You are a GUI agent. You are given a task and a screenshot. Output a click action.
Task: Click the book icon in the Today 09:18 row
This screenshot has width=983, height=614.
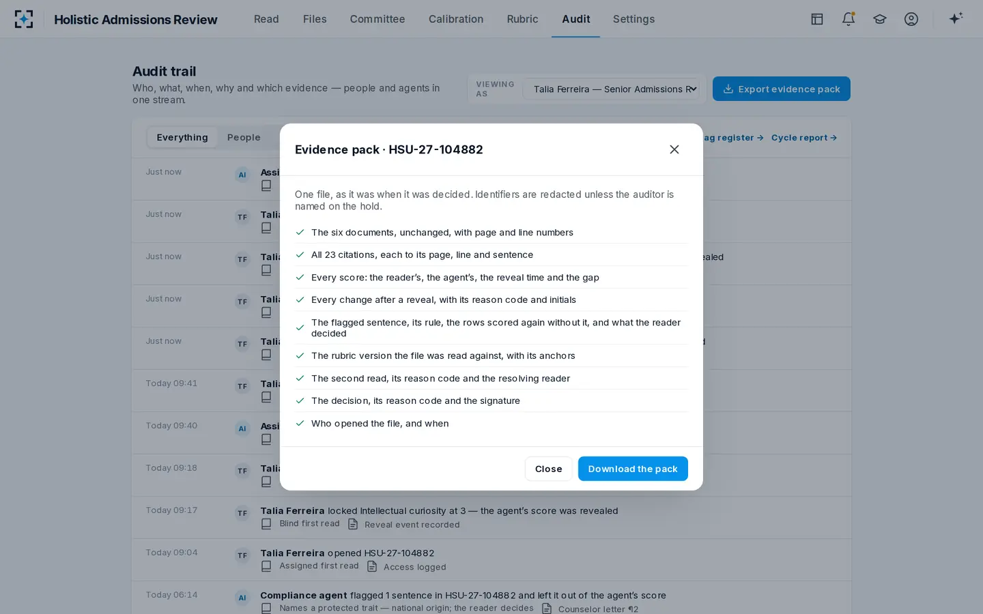coord(266,482)
